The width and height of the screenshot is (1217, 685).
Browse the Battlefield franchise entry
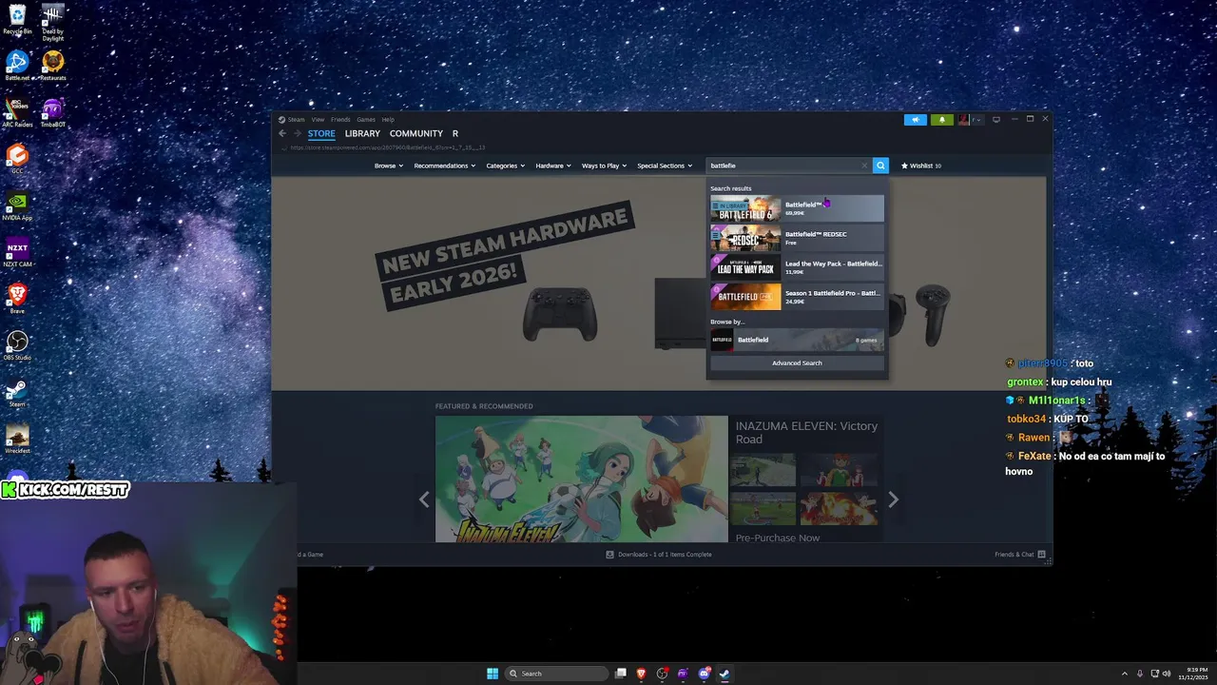click(x=797, y=340)
